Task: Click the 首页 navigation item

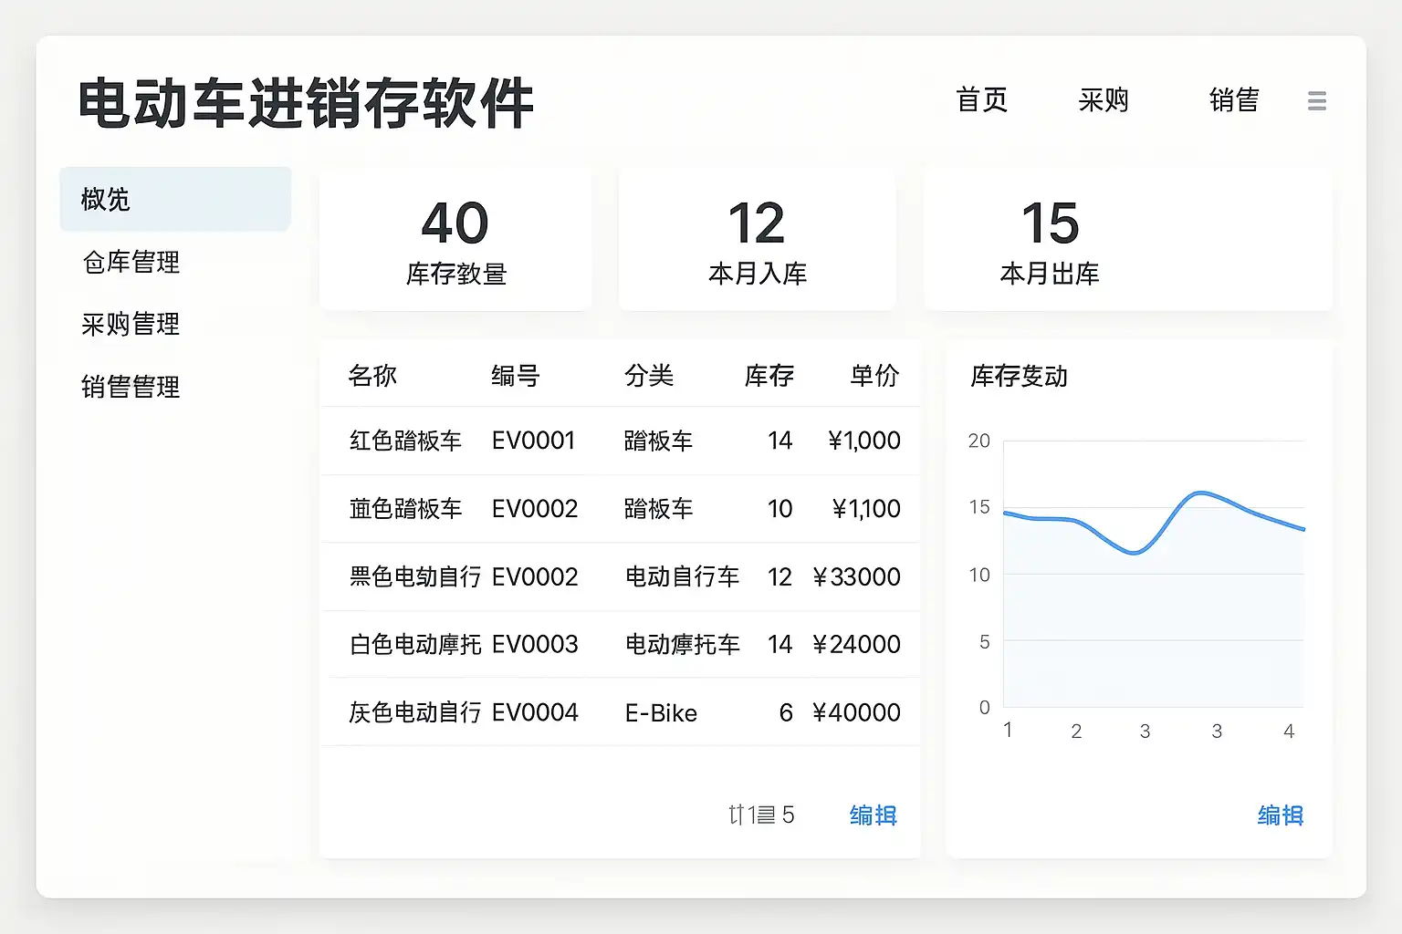Action: pyautogui.click(x=981, y=100)
